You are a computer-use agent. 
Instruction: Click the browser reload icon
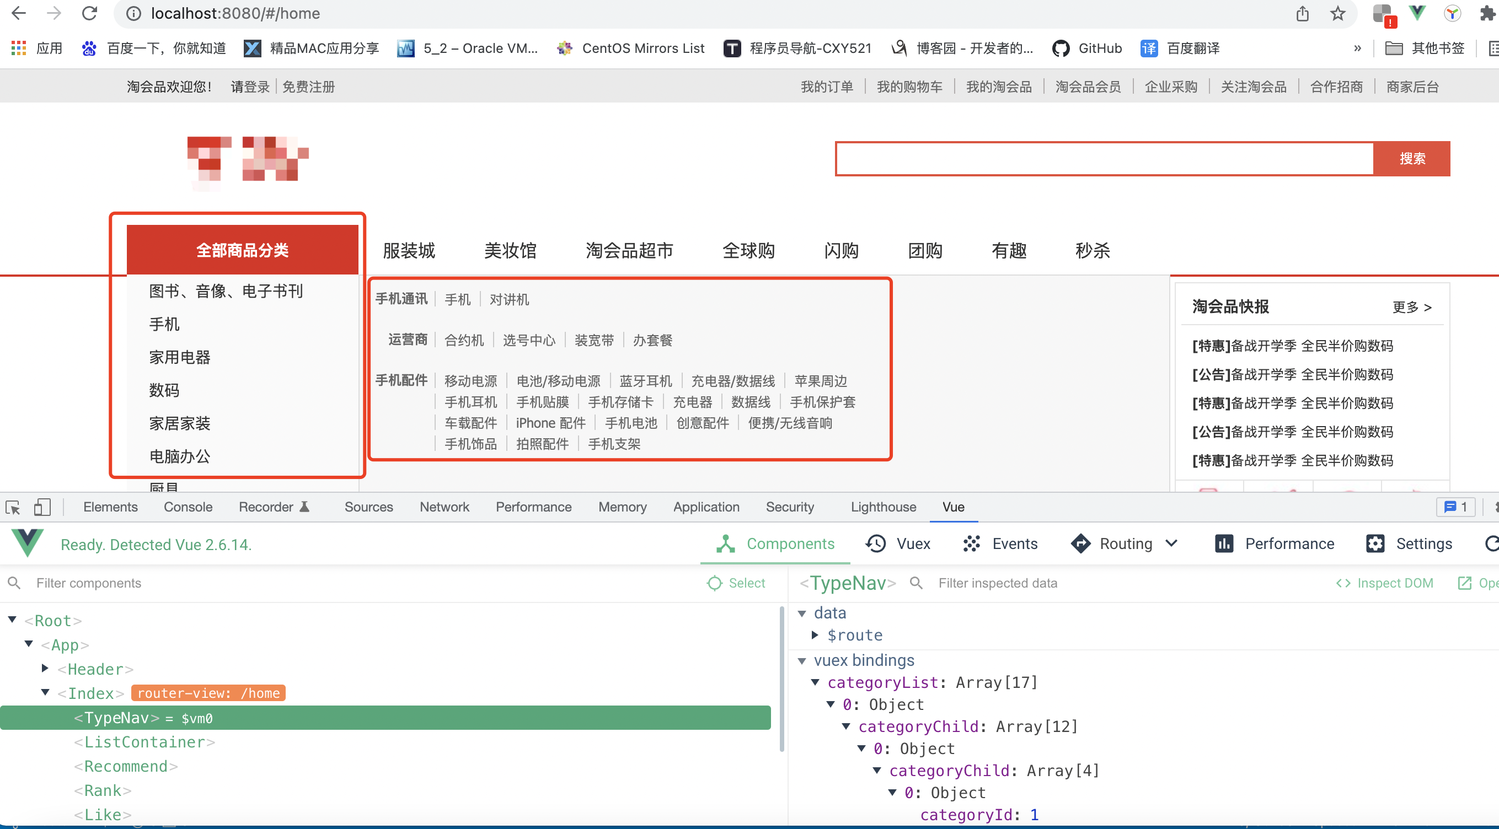click(x=89, y=13)
